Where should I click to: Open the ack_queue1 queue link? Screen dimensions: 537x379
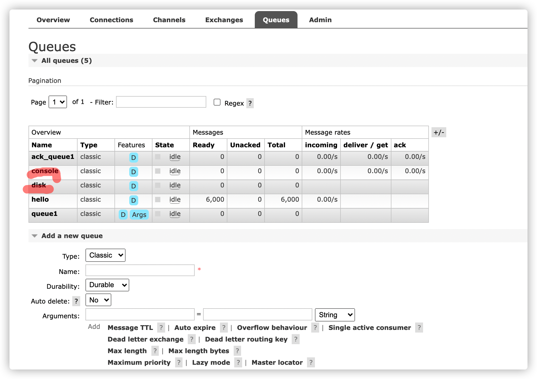[x=53, y=157]
